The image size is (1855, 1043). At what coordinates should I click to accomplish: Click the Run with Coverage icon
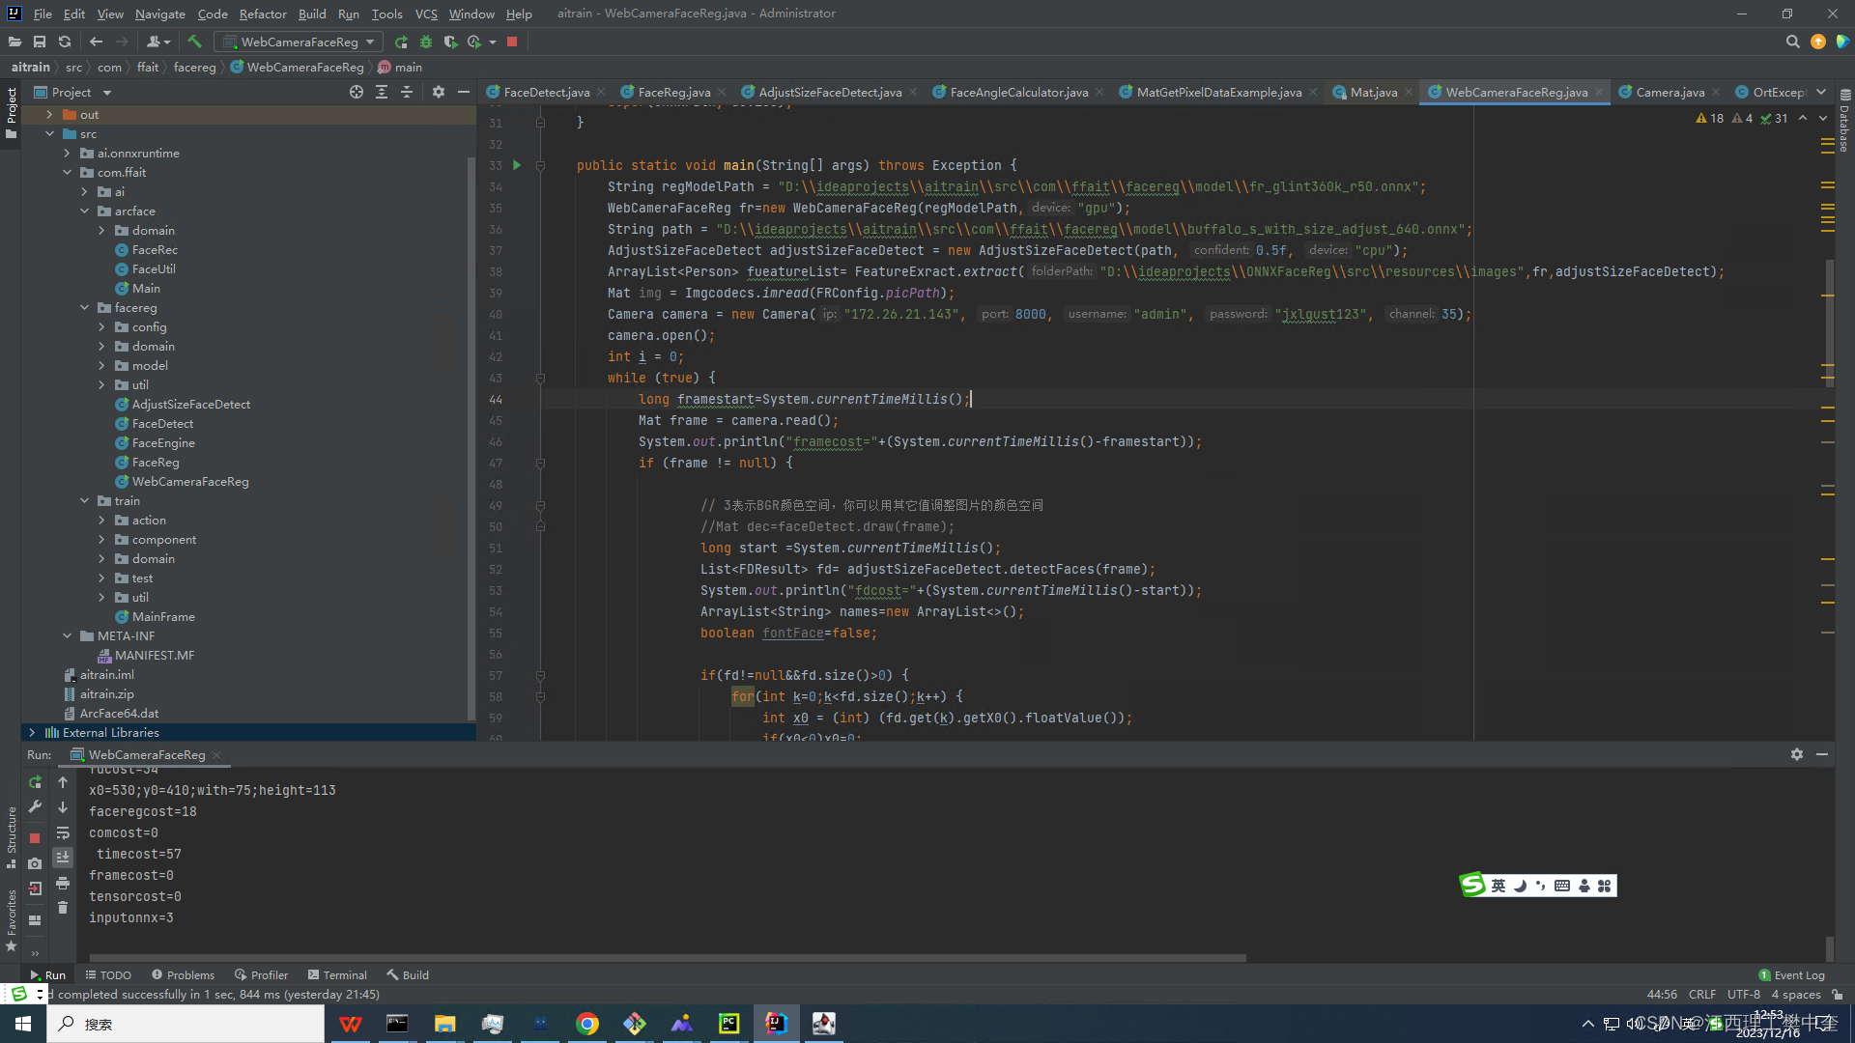coord(450,42)
